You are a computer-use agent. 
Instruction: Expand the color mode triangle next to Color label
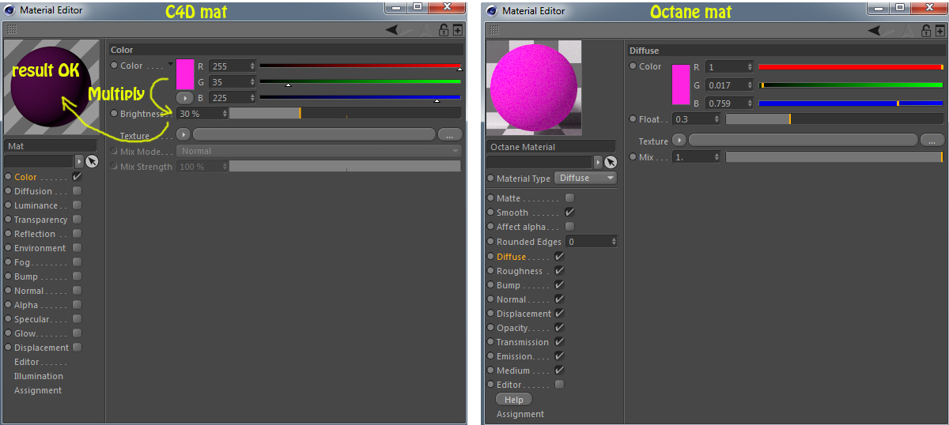(x=170, y=64)
